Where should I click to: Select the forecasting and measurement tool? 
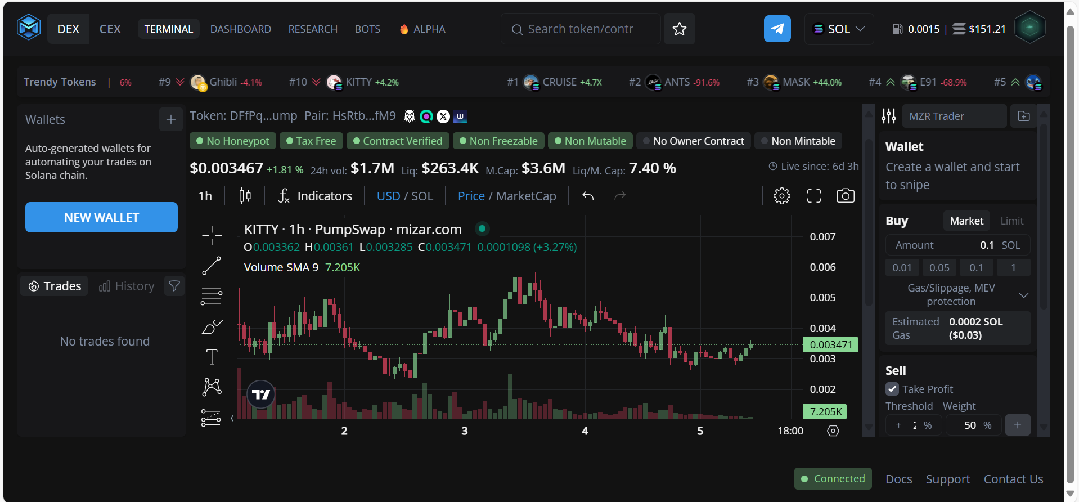212,418
